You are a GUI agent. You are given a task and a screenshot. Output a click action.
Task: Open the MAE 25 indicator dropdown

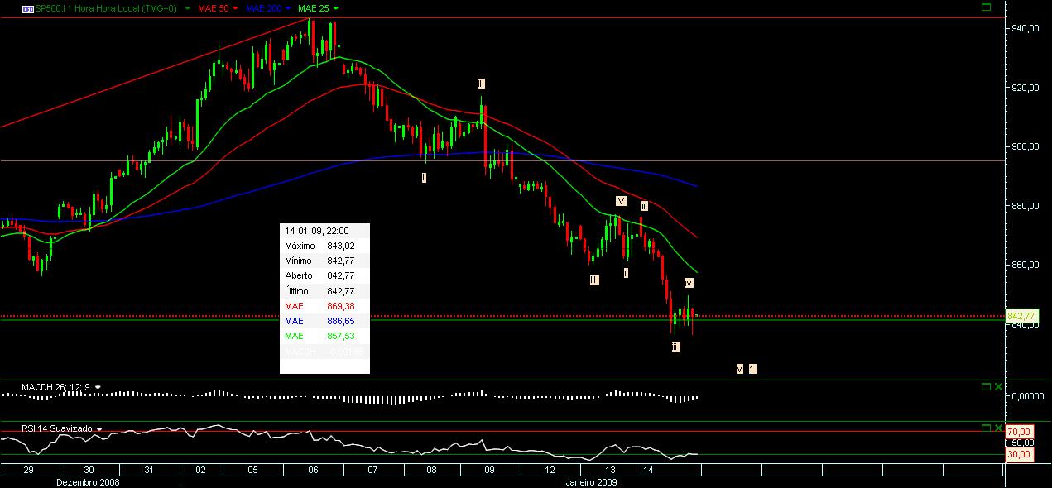(334, 8)
